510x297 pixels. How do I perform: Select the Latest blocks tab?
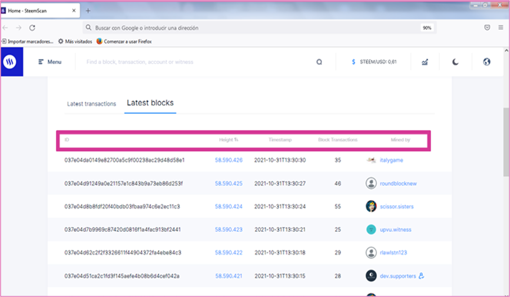[x=150, y=103]
